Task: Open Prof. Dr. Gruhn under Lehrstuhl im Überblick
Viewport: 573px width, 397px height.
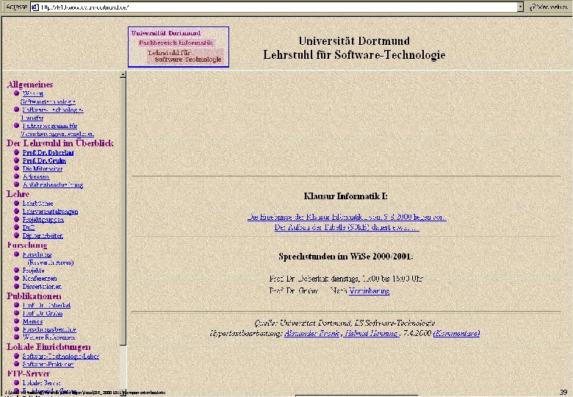Action: (44, 160)
